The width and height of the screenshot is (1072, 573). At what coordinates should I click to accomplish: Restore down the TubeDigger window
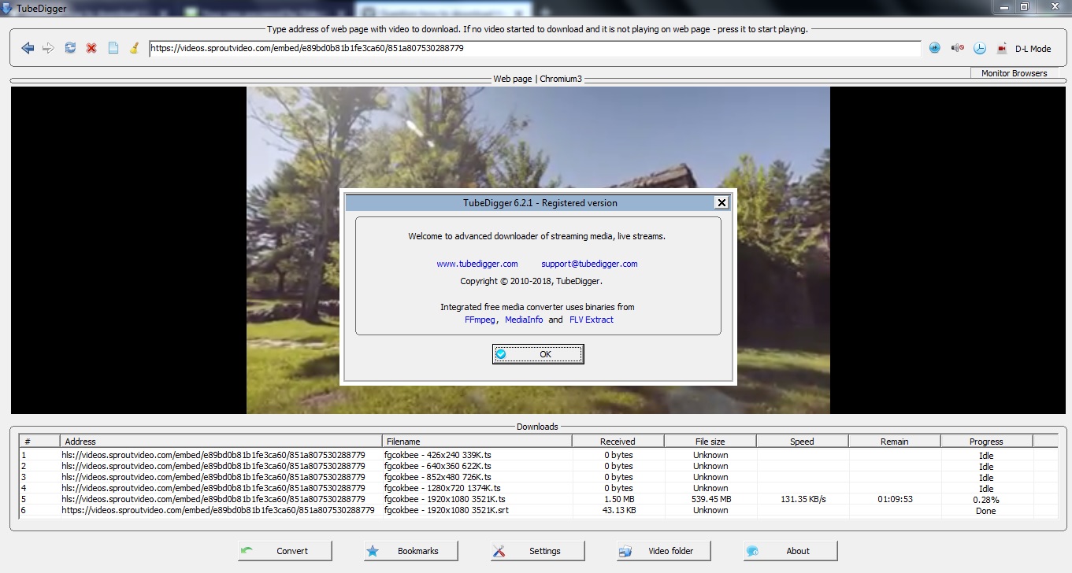tap(1025, 6)
